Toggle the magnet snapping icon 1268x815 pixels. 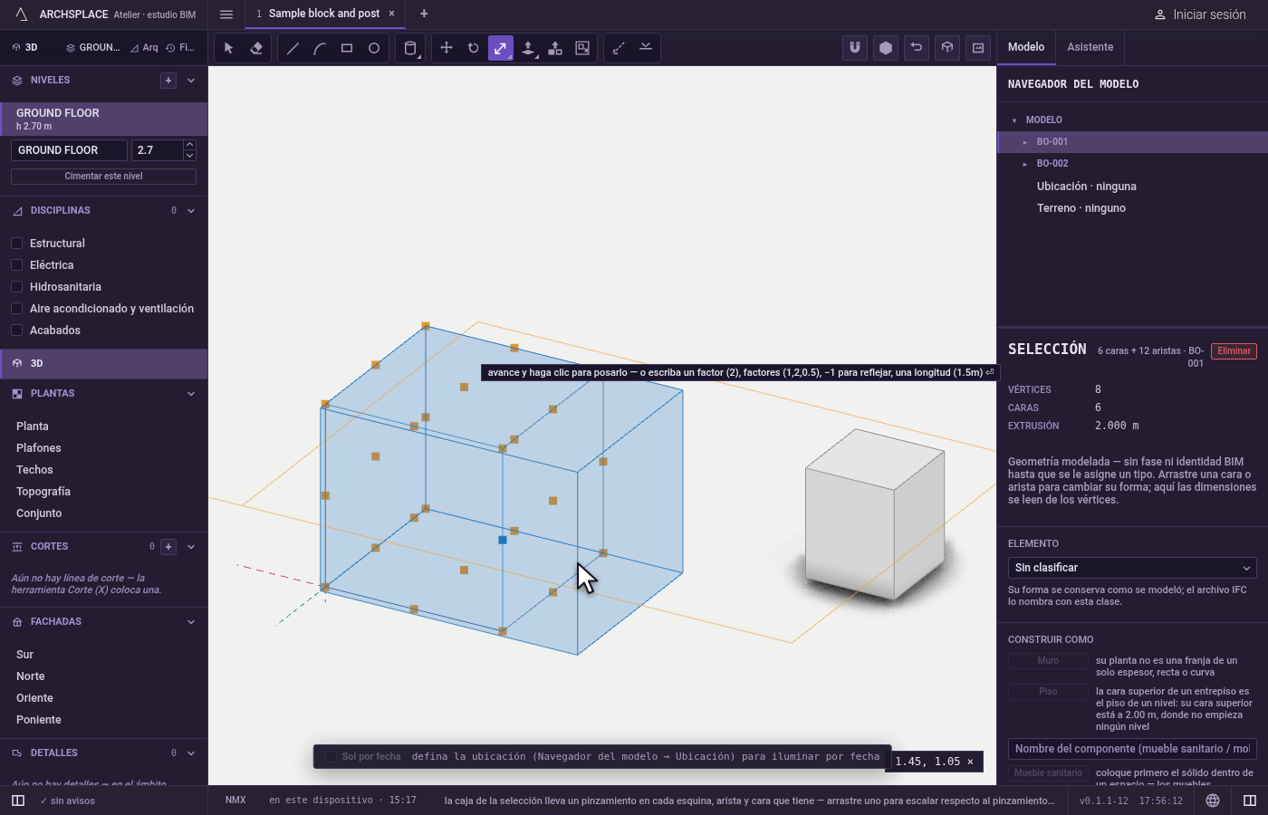point(855,48)
